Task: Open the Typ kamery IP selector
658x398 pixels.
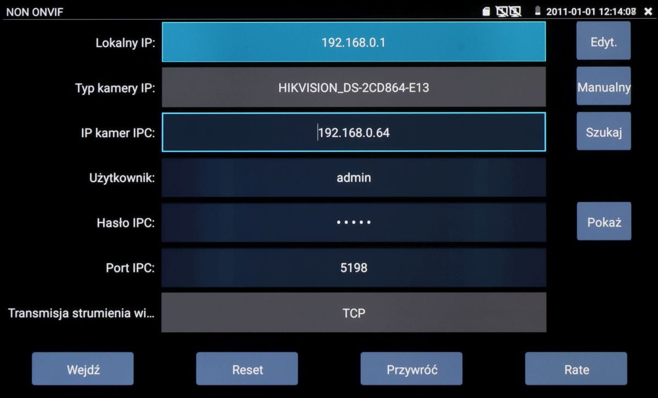Action: point(354,87)
